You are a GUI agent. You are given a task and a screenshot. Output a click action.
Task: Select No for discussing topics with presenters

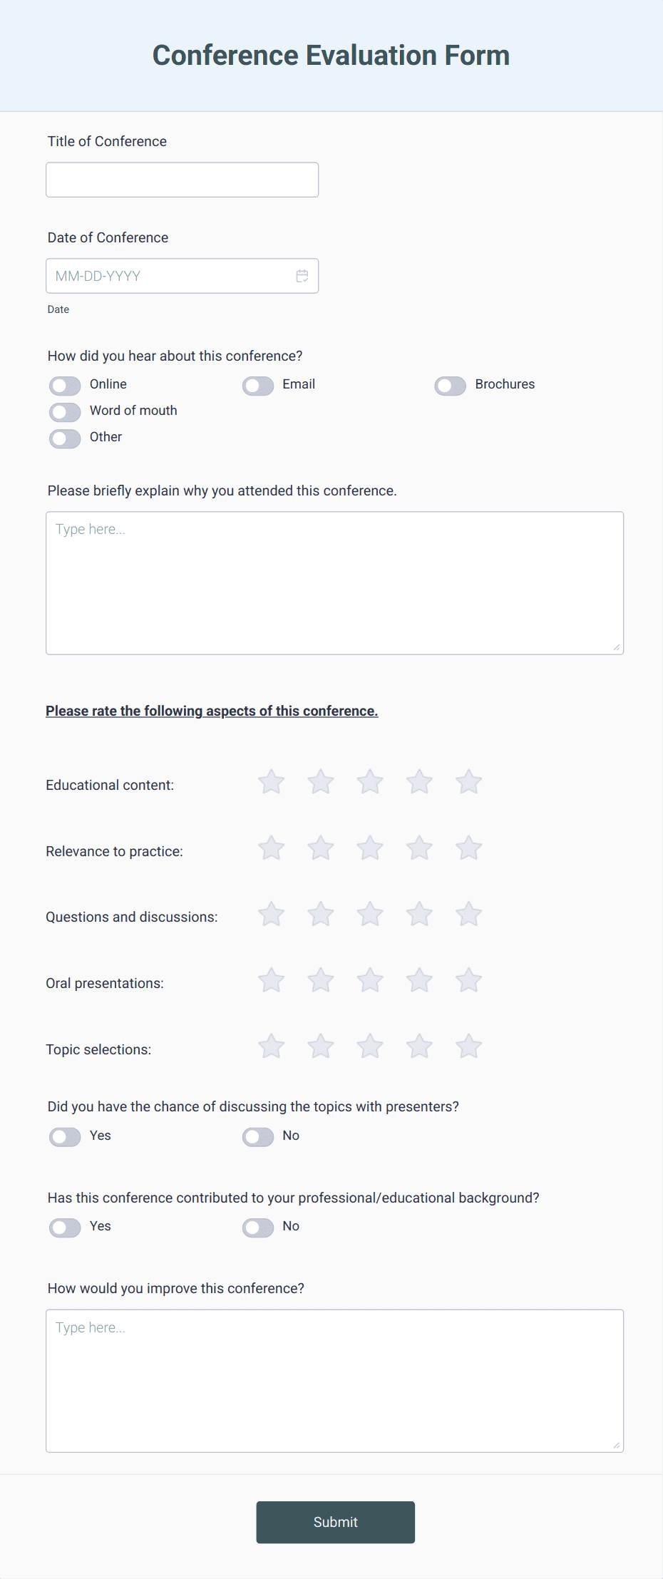point(258,1136)
